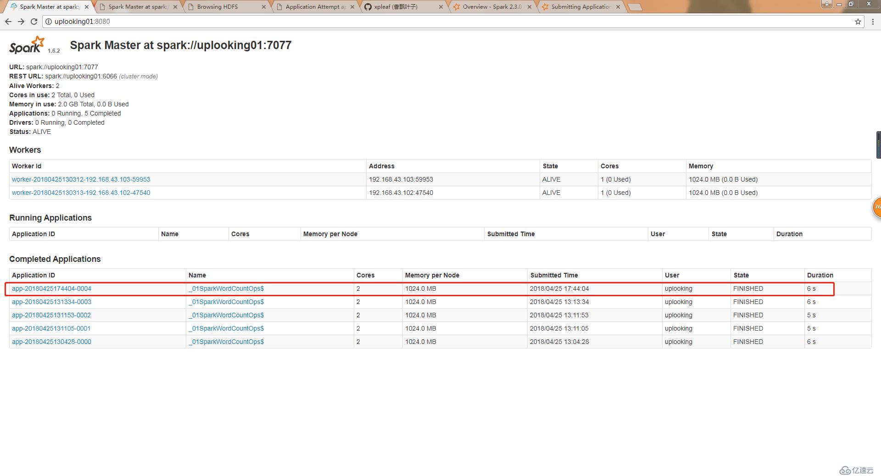
Task: Open worker-20180425130312-192.168.43.103-59953 link
Action: [x=81, y=179]
